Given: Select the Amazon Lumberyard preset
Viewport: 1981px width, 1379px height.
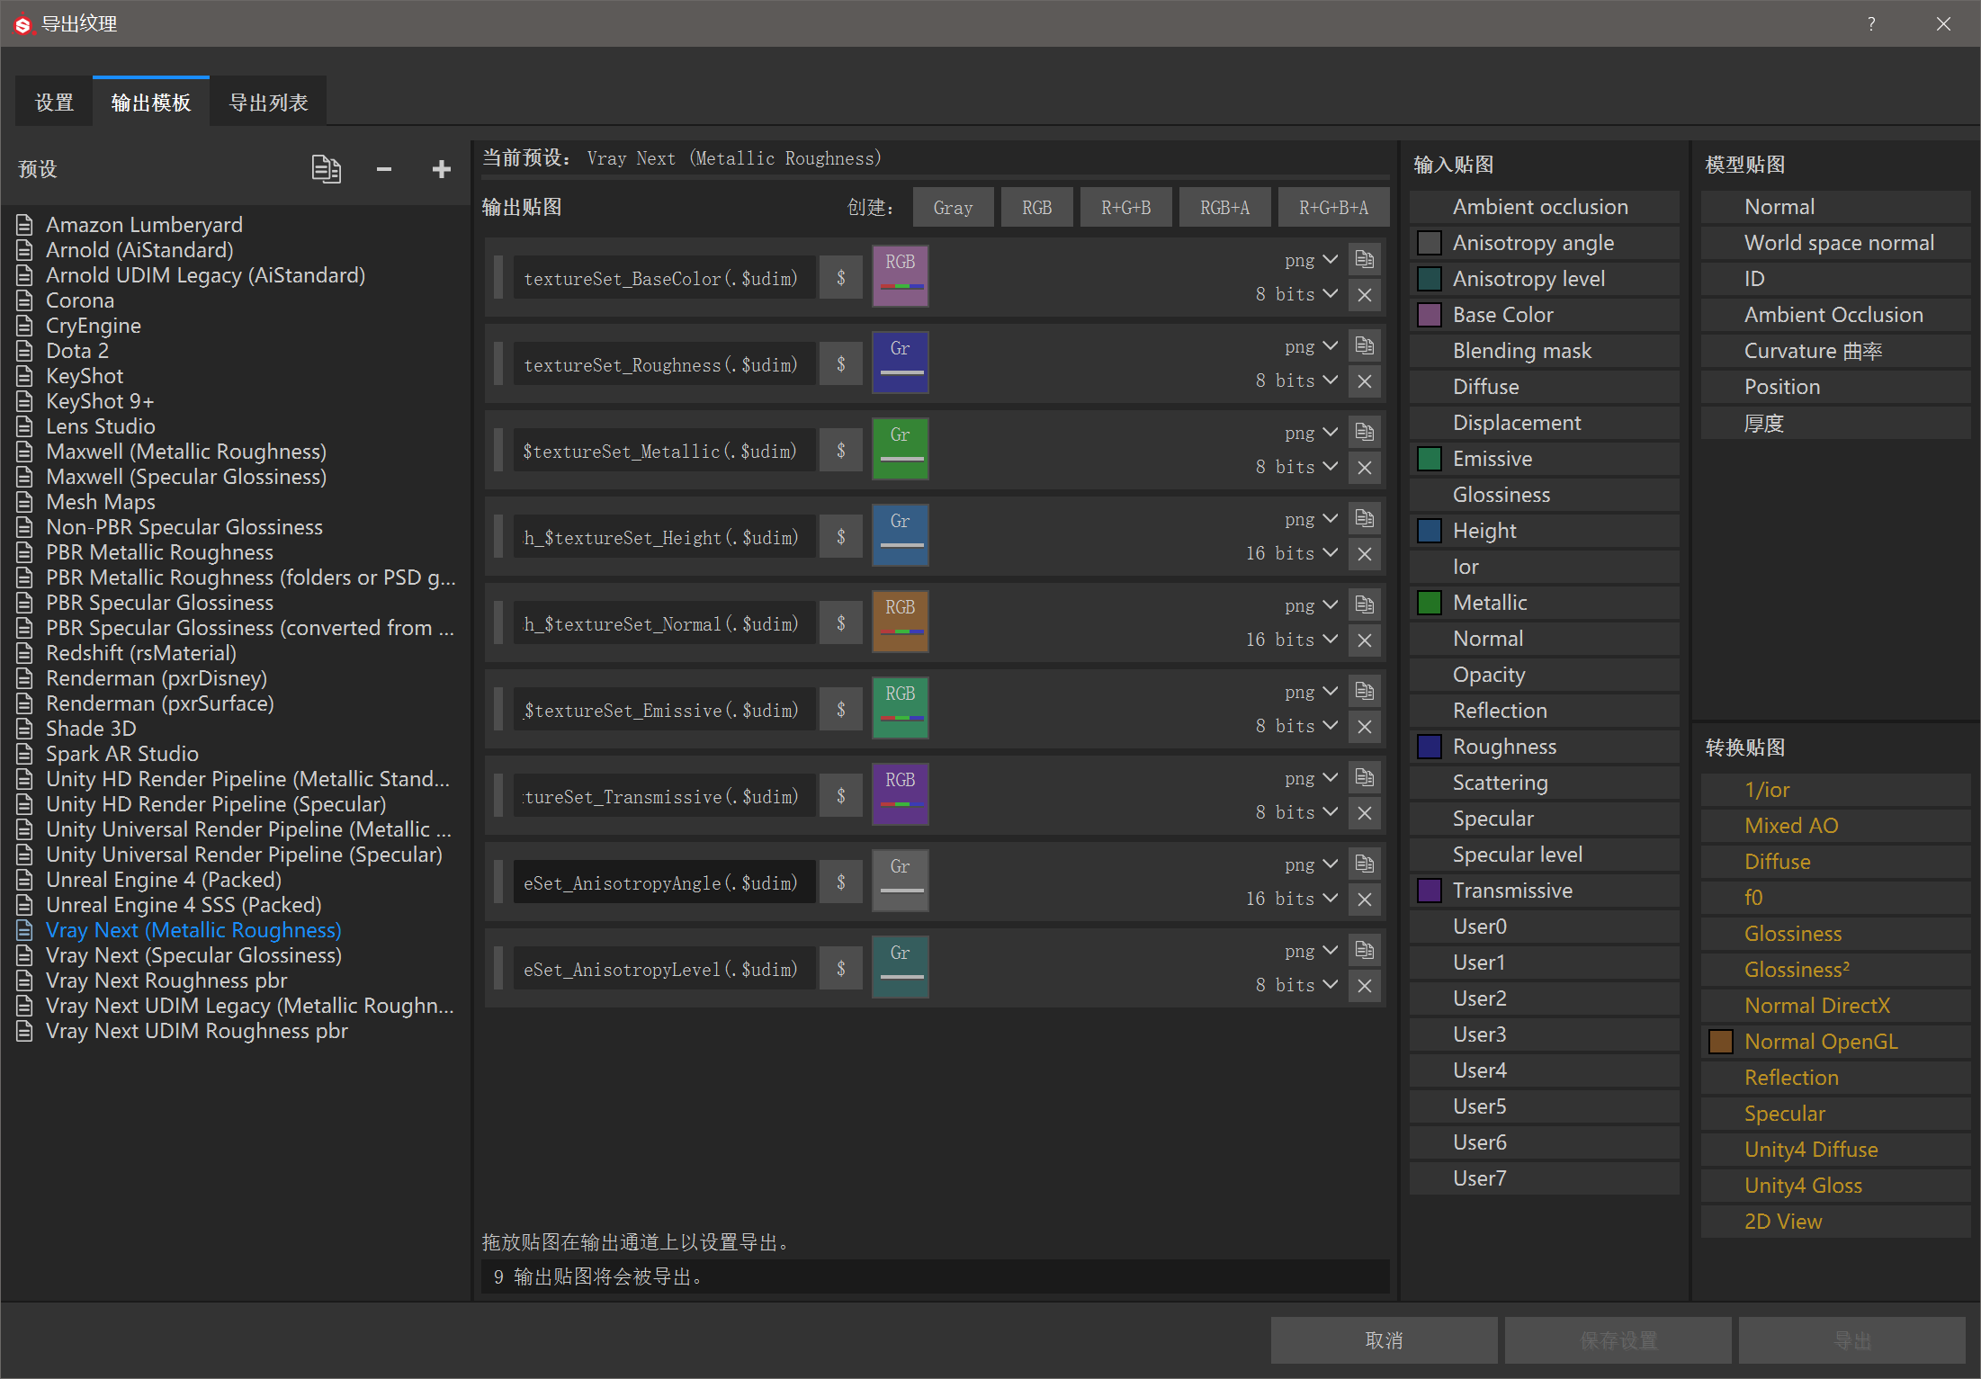Looking at the screenshot, I should pyautogui.click(x=144, y=225).
